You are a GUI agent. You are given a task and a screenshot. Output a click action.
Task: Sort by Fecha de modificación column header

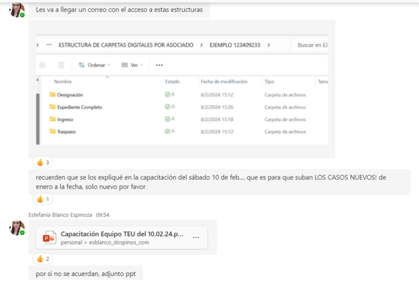tap(224, 81)
